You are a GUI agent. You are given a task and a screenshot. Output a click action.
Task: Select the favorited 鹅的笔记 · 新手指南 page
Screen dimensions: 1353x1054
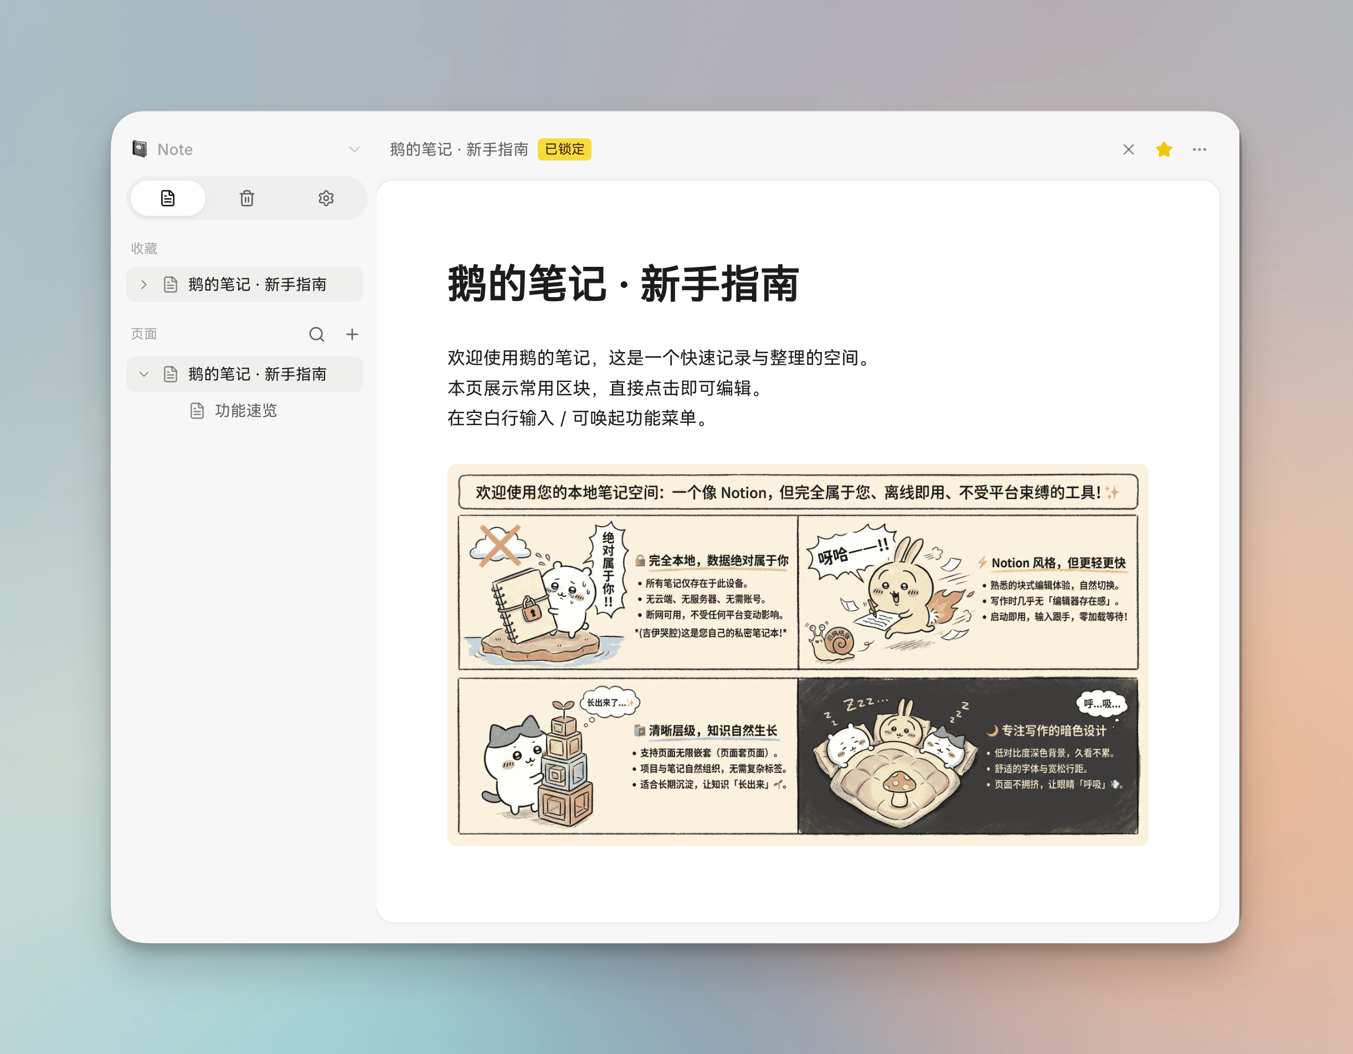257,284
